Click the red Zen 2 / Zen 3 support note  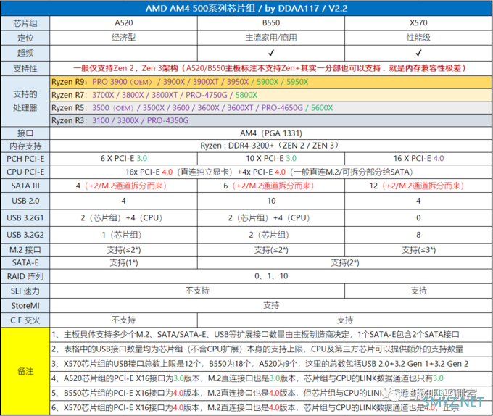coord(271,68)
